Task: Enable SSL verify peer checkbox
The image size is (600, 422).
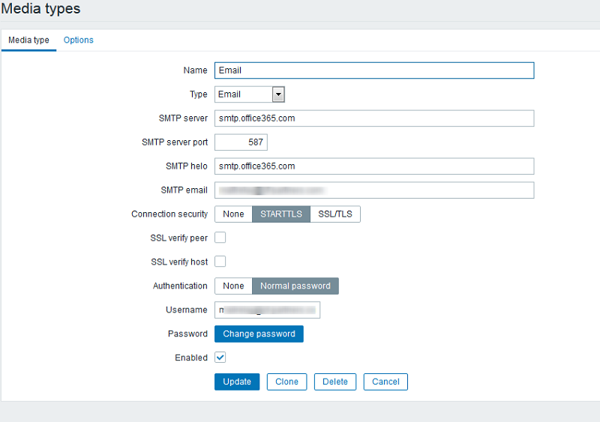Action: 220,238
